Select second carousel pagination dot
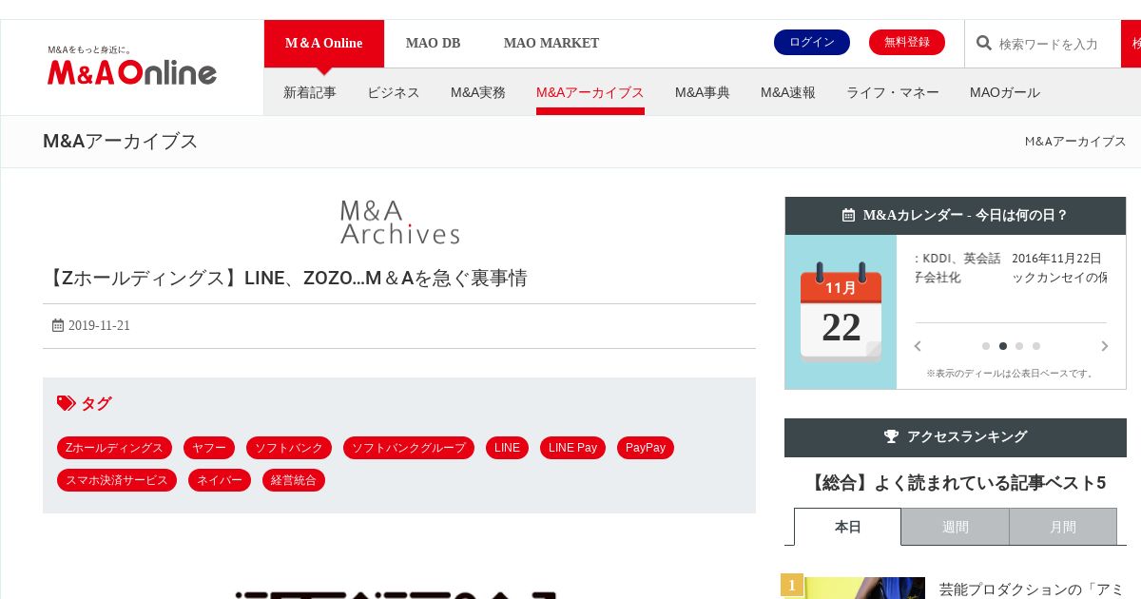The width and height of the screenshot is (1141, 599). (x=1003, y=346)
